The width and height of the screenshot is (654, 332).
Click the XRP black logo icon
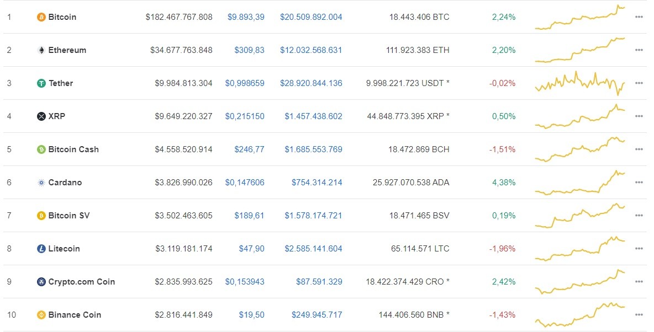(x=40, y=116)
